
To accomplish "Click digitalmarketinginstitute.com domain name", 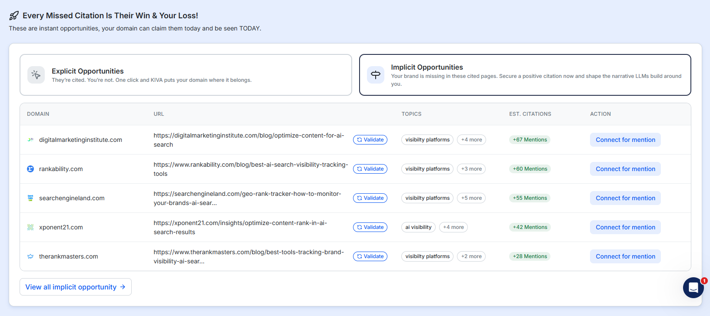I will (x=80, y=140).
